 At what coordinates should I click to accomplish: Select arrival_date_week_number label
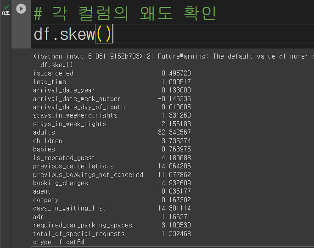(x=77, y=99)
